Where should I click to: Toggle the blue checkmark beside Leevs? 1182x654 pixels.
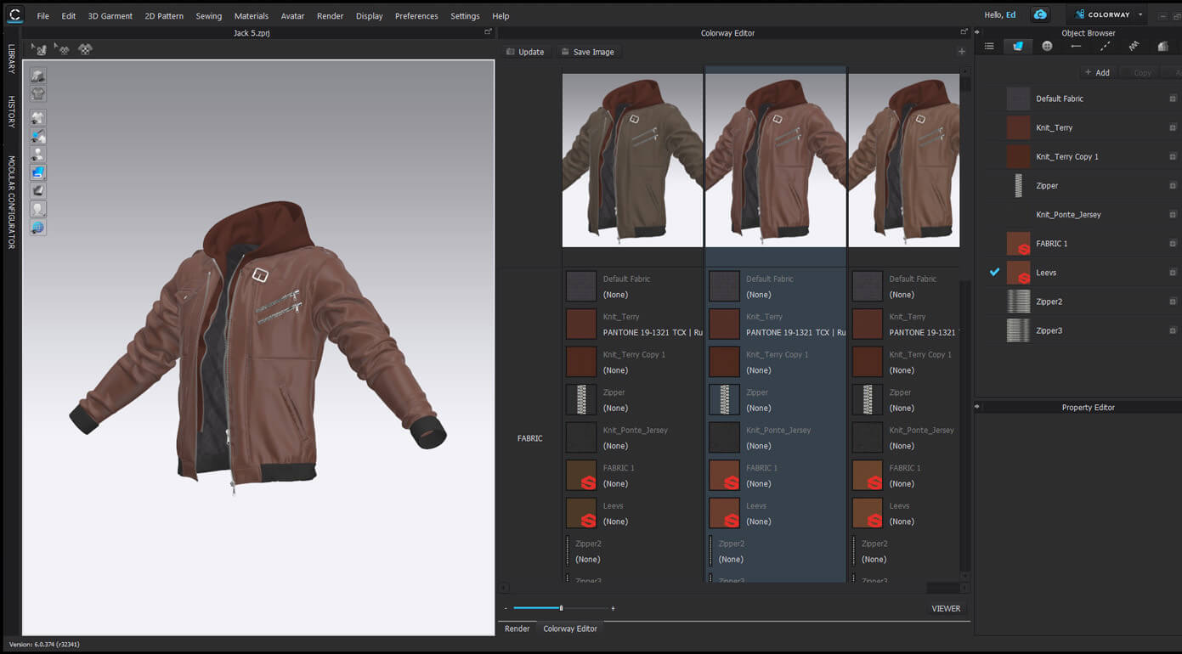point(994,273)
